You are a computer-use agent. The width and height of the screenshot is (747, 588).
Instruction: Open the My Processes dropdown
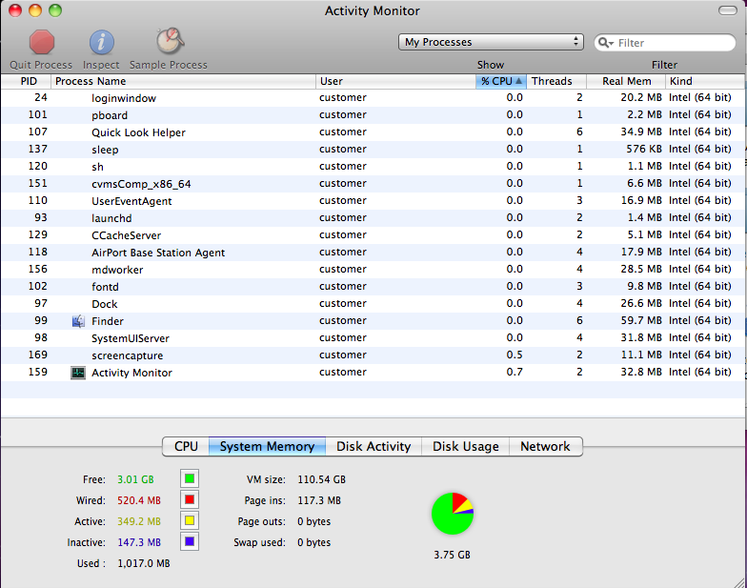pos(491,42)
